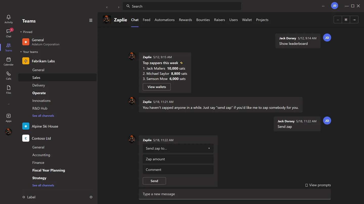Open the settings gear beside Label

coord(91,197)
